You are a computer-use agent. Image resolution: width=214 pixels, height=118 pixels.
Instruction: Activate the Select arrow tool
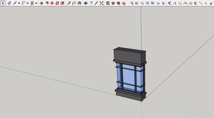tap(3, 3)
